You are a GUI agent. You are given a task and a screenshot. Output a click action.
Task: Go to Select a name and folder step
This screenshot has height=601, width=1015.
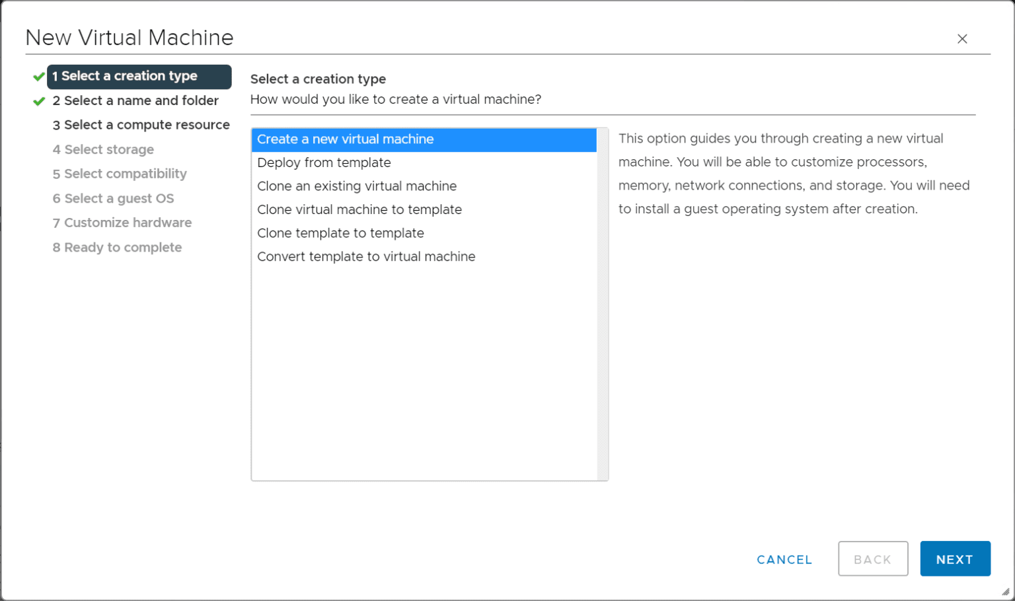pyautogui.click(x=135, y=100)
